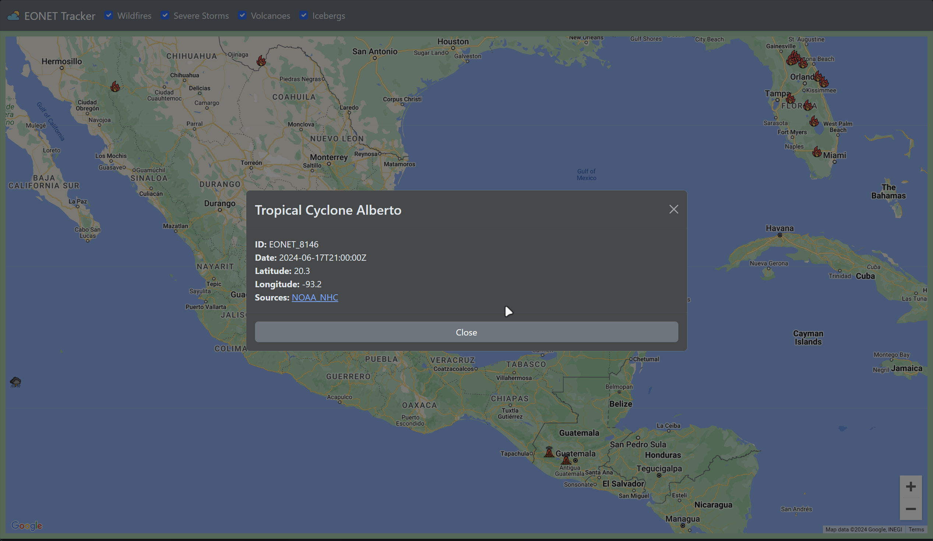Click the wildfire marker over the FLORIDA label
Image resolution: width=933 pixels, height=541 pixels.
(x=808, y=105)
